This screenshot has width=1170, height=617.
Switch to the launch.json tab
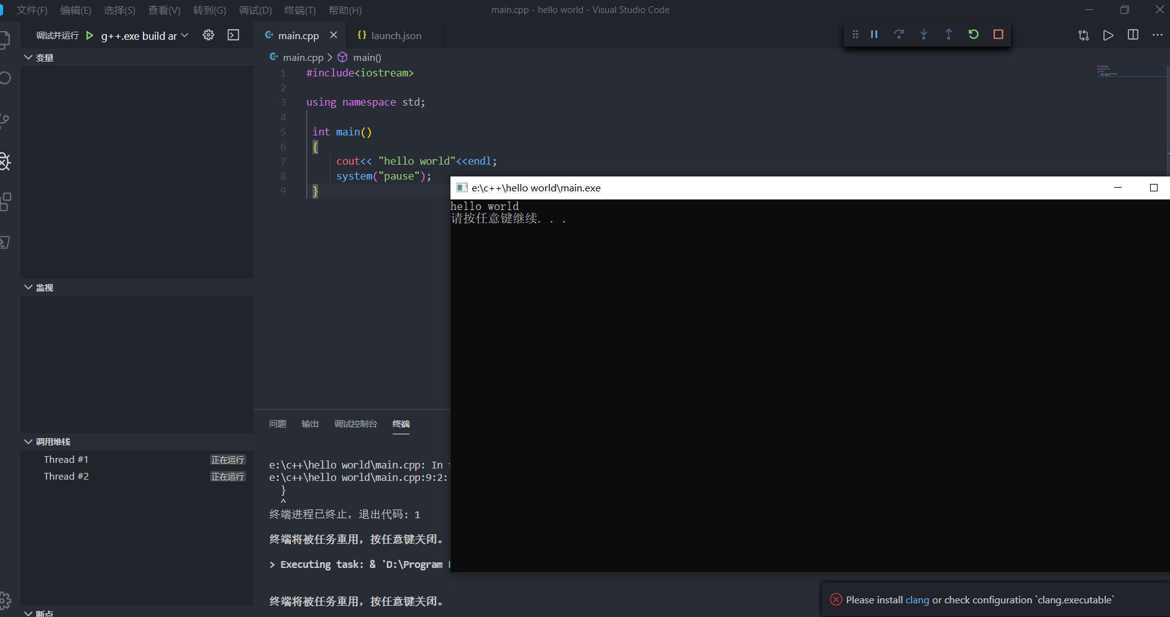click(396, 35)
